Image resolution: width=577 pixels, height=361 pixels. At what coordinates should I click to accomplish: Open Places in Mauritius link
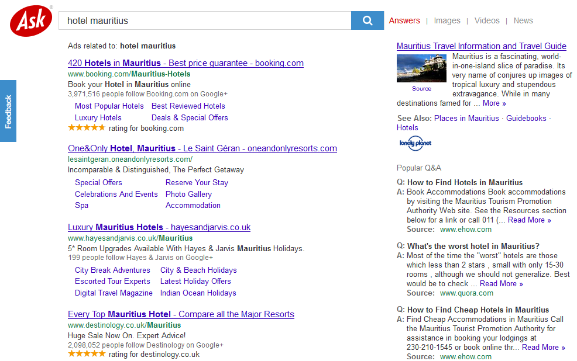coord(466,118)
